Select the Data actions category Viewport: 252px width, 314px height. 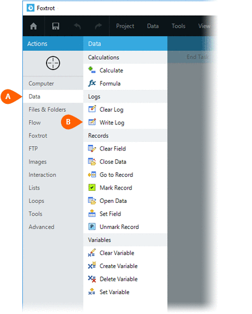[x=53, y=97]
